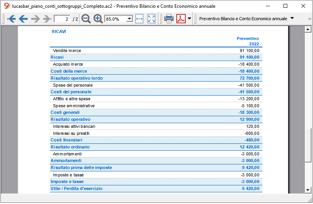The height and width of the screenshot is (204, 313).
Task: Click the RICAVI heading
Action: point(59,31)
